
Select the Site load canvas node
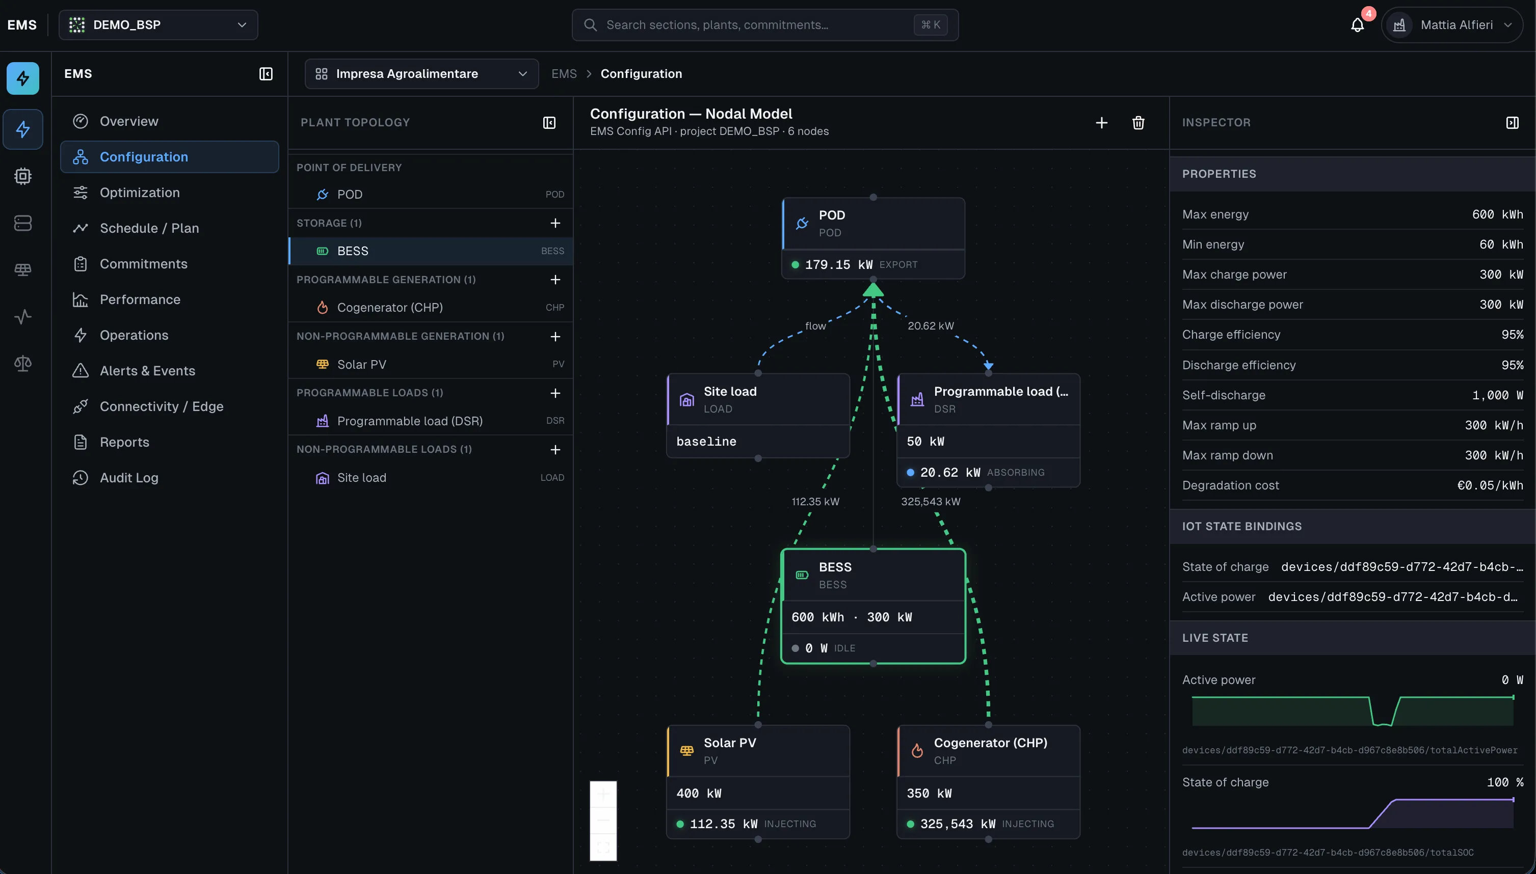click(x=758, y=416)
